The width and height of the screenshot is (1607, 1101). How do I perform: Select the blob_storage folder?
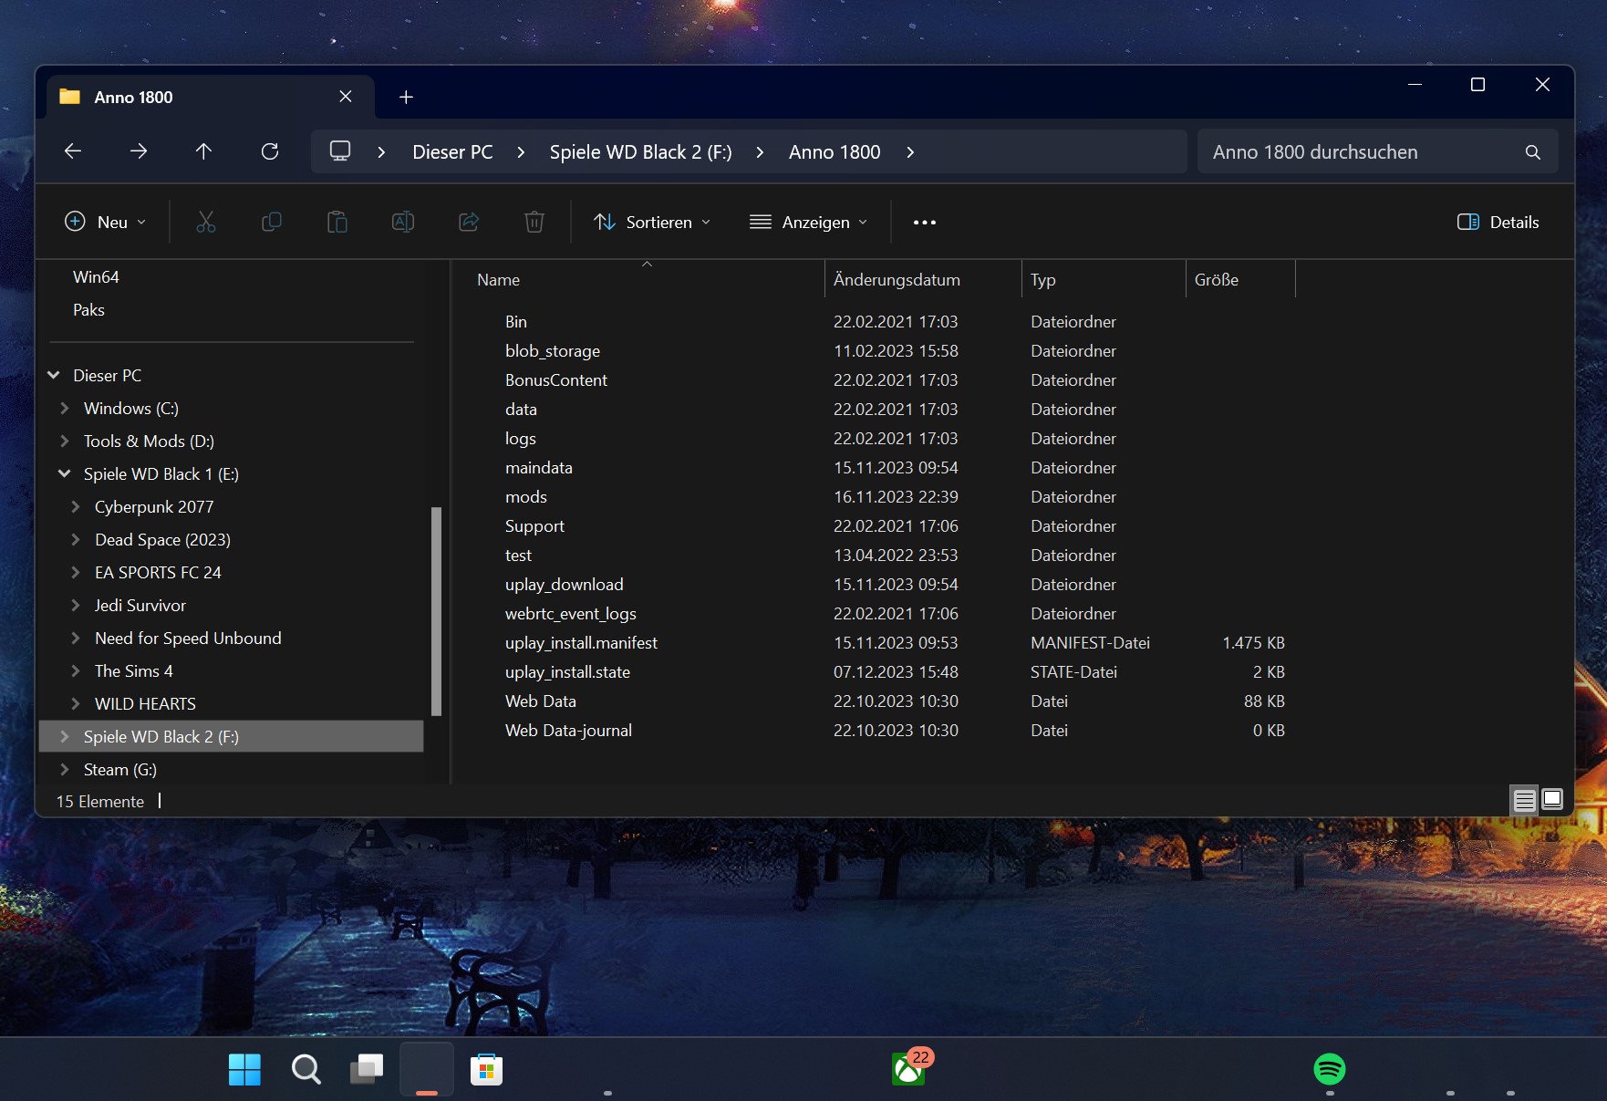(553, 351)
